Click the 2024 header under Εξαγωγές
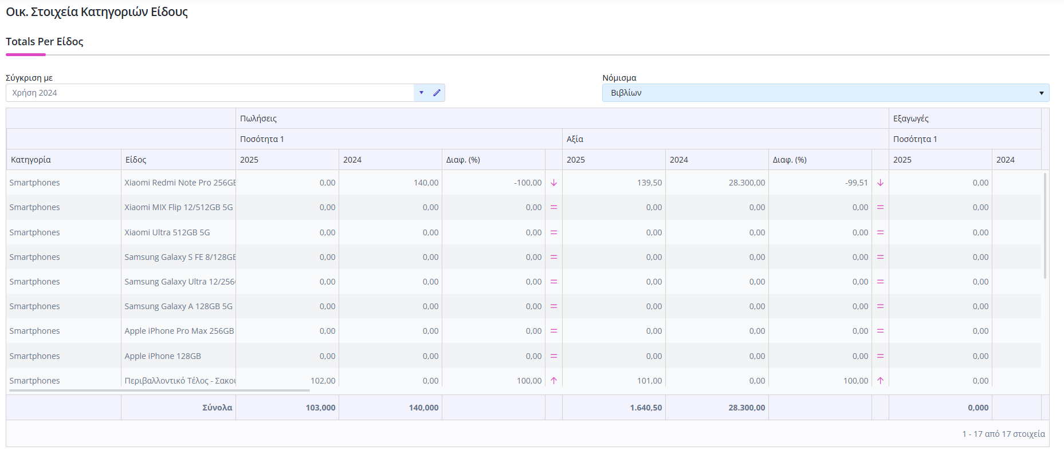This screenshot has width=1064, height=458. coord(1016,160)
